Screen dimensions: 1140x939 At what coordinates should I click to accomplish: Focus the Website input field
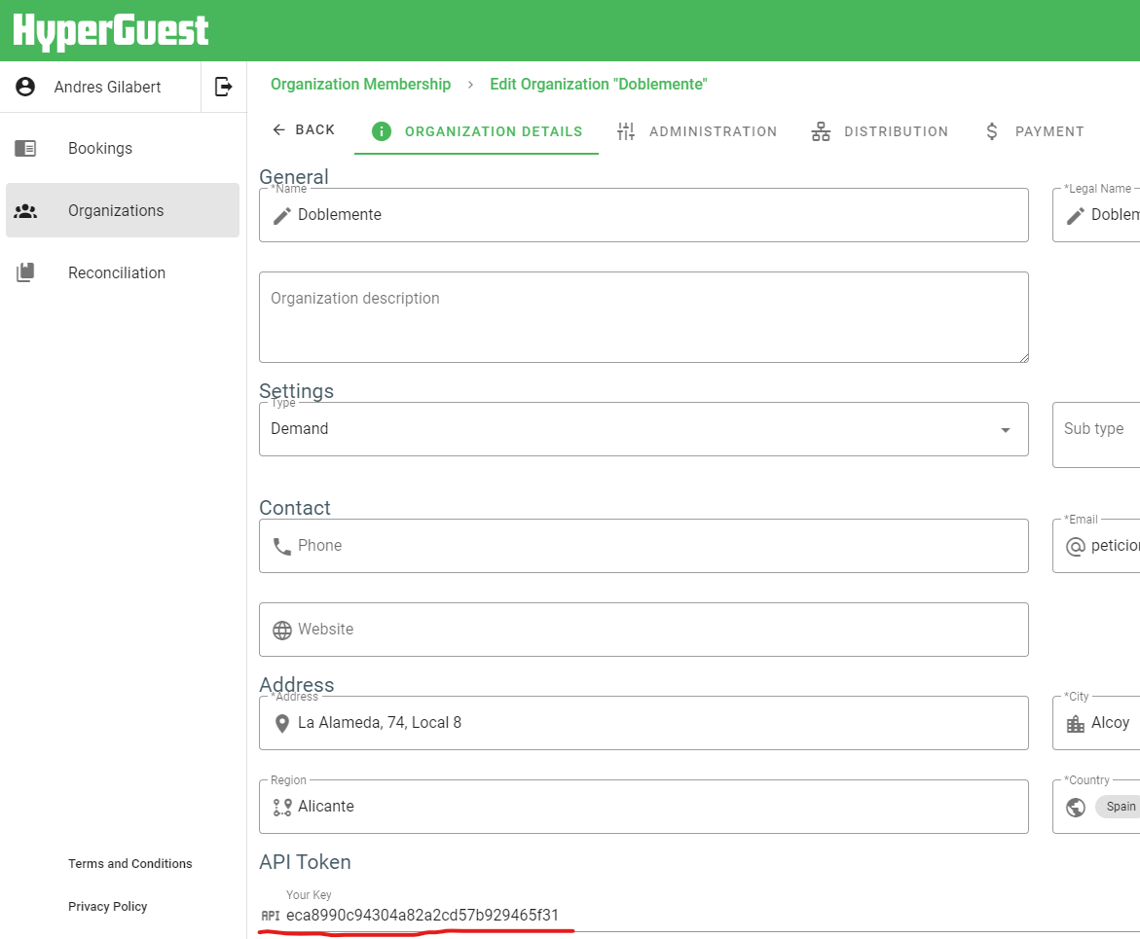644,631
